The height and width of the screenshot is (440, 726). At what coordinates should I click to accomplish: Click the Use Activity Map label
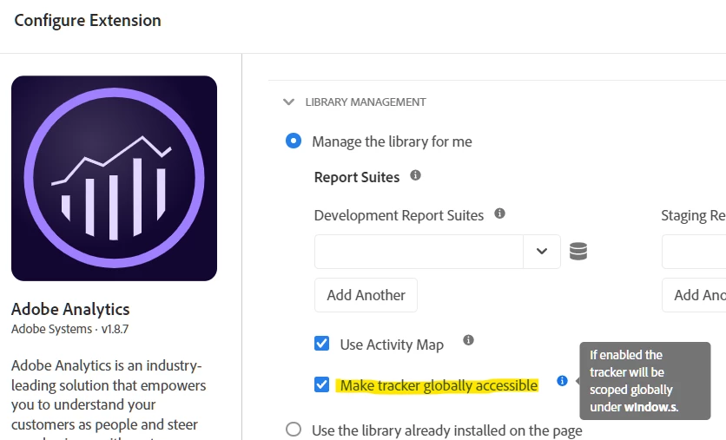tap(392, 345)
